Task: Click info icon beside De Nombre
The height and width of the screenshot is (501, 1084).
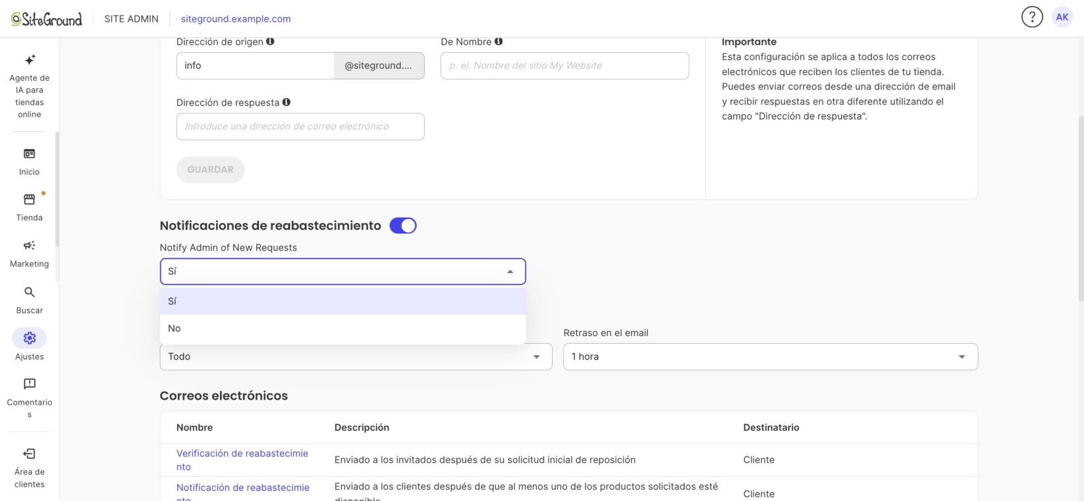Action: [x=499, y=41]
